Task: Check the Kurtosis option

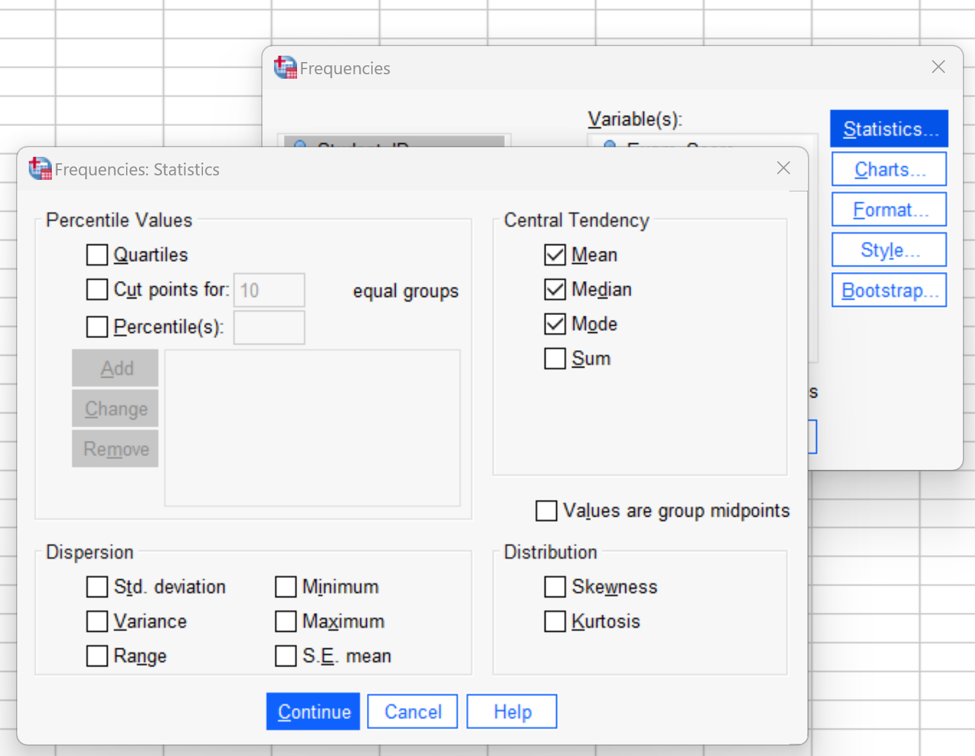Action: coord(555,621)
